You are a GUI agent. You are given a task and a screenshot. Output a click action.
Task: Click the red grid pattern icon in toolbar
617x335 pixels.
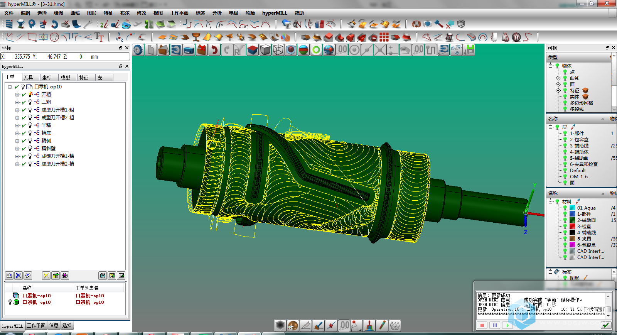tap(384, 37)
